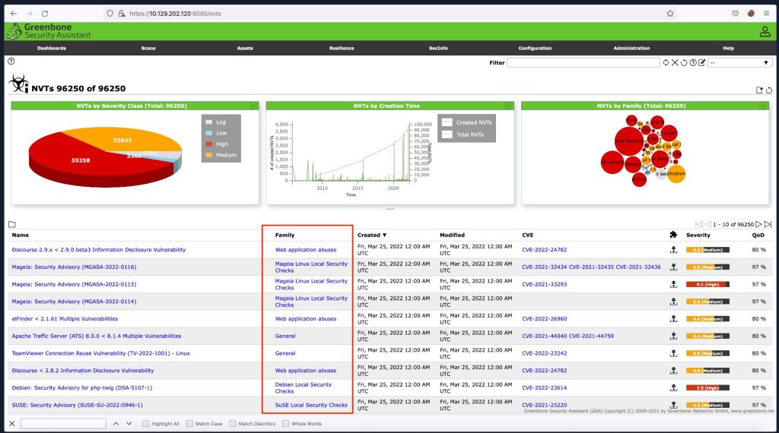
Task: Open the Scans menu
Action: pos(148,48)
